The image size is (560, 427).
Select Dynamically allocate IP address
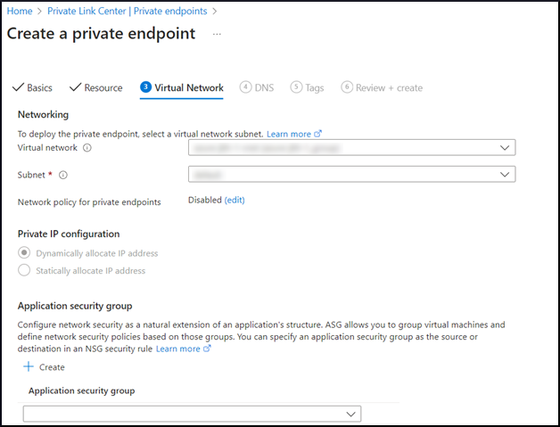(24, 253)
